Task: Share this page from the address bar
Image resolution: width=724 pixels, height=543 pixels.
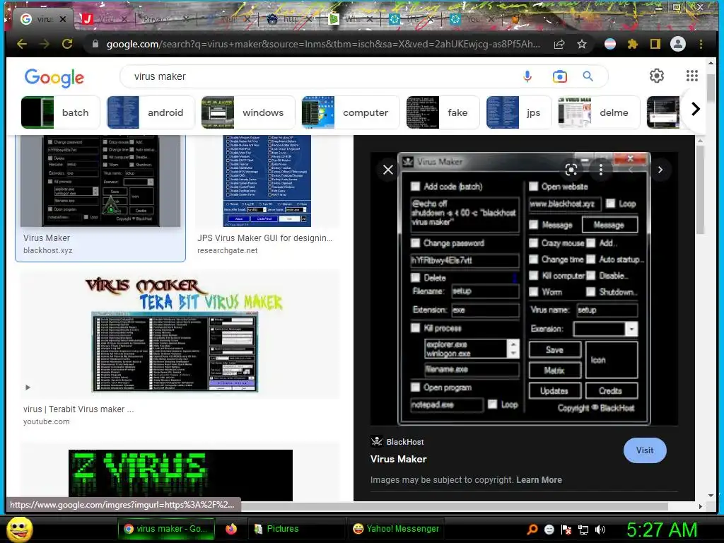Action: point(559,45)
